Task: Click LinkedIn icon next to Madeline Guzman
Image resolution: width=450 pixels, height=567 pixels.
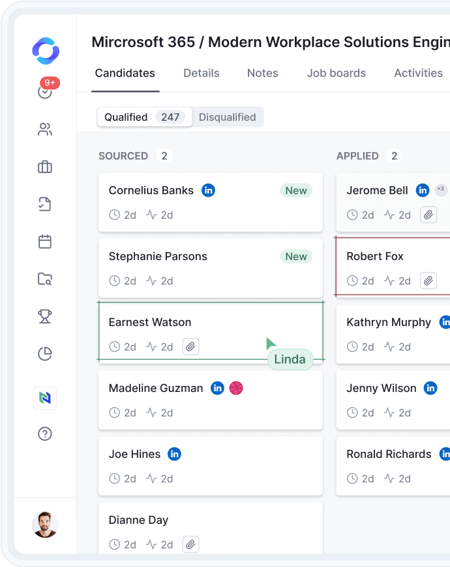Action: [217, 388]
